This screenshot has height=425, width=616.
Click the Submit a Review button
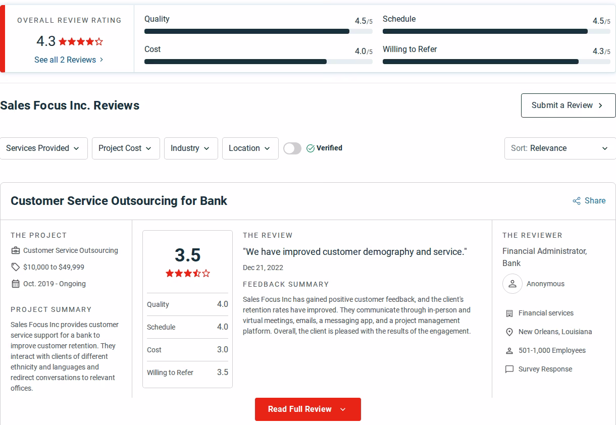(569, 105)
